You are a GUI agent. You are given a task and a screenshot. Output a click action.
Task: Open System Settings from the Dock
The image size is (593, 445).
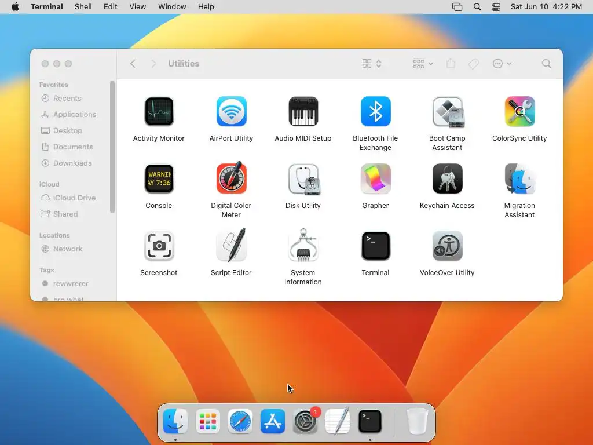[305, 421]
